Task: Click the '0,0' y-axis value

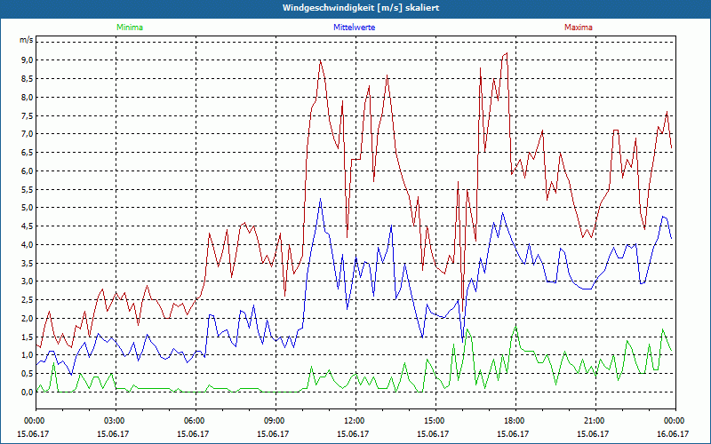Action: 28,392
